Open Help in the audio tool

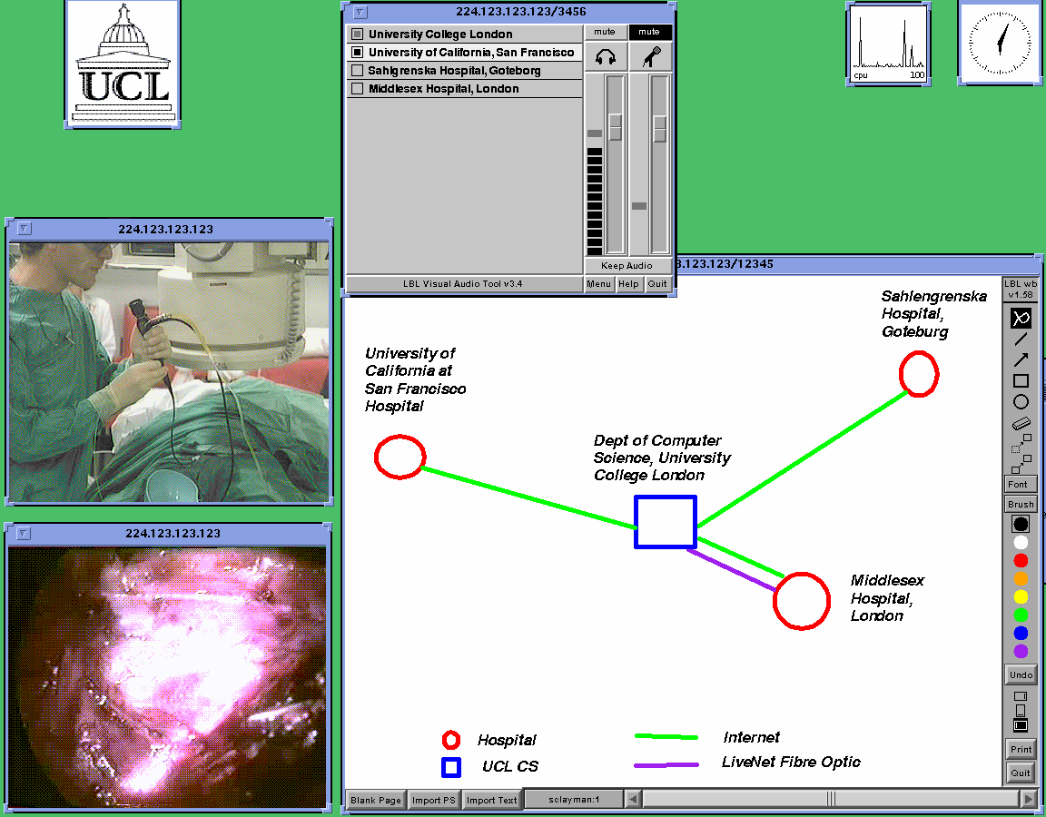628,283
